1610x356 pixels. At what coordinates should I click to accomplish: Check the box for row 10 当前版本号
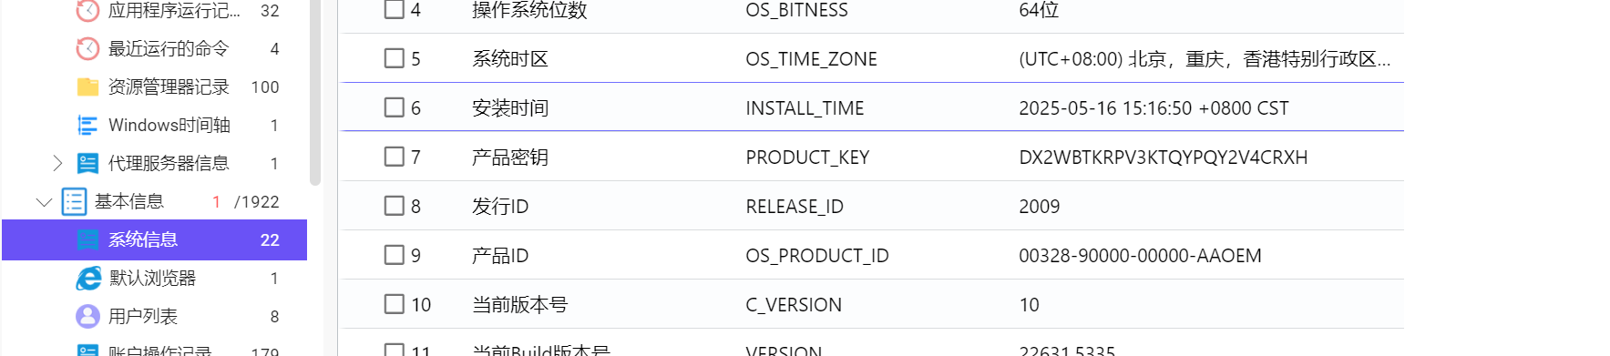(394, 304)
